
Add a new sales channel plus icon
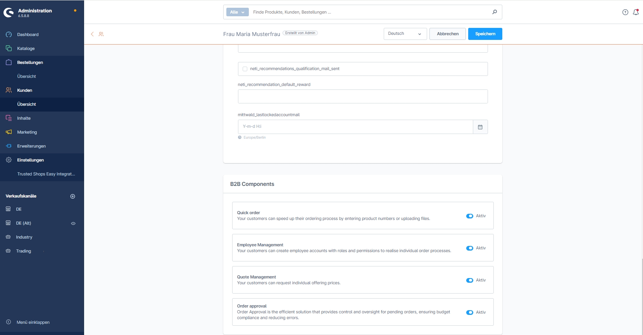(x=72, y=196)
